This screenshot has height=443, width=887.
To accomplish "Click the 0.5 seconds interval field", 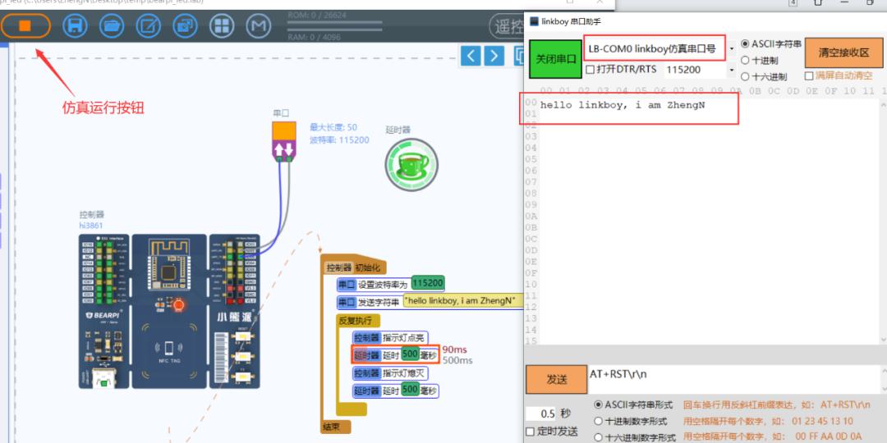I will pyautogui.click(x=540, y=413).
